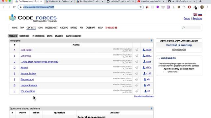
Task: Switch to Problem - B browser tab
Action: coord(90,1)
